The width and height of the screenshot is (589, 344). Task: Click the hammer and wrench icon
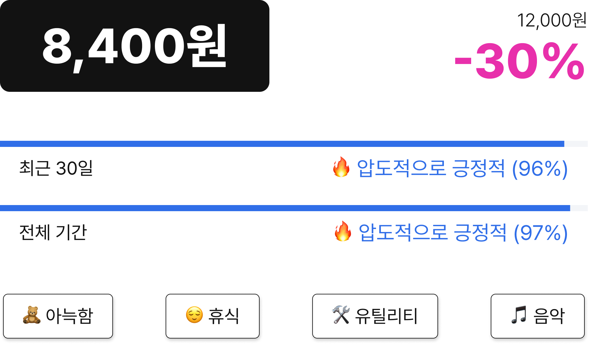(341, 315)
